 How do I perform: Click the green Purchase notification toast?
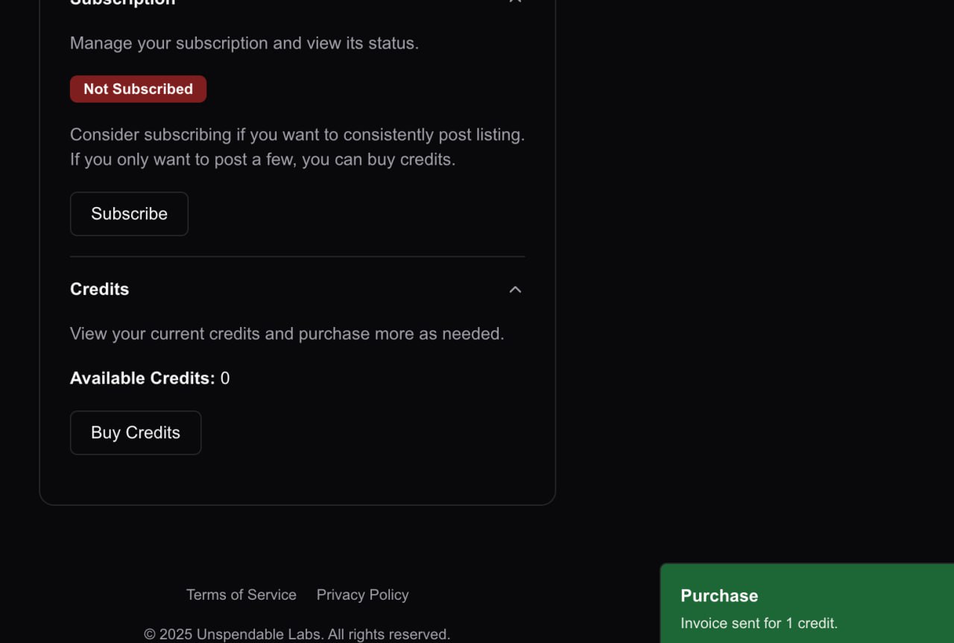click(x=807, y=604)
